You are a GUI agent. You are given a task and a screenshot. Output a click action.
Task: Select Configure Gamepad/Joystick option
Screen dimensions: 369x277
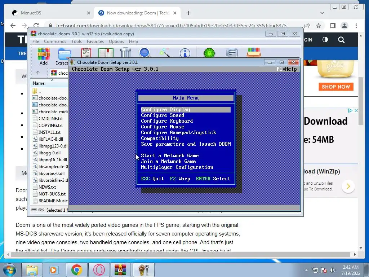(x=178, y=133)
